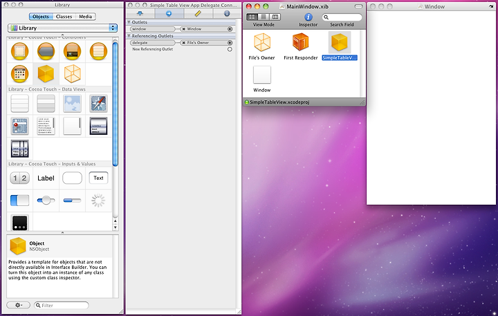Select the Image Picker Controller library icon
The image size is (498, 316).
[19, 74]
